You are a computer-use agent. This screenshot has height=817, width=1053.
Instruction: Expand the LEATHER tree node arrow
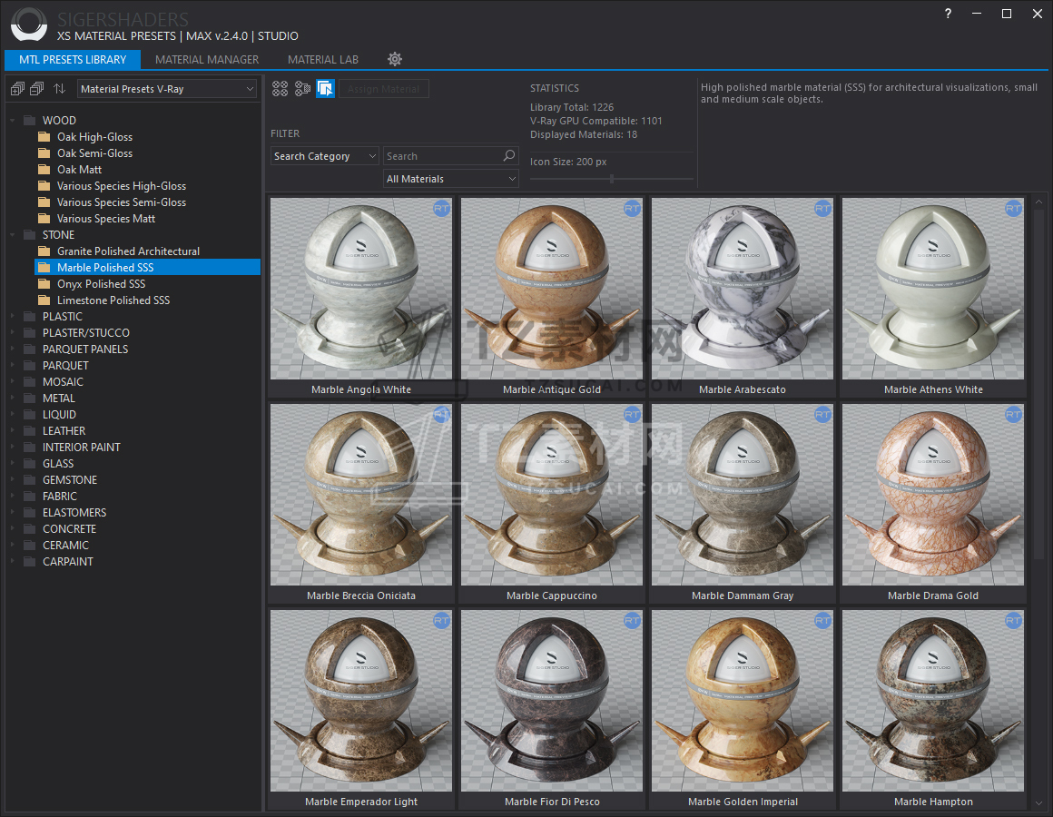12,431
